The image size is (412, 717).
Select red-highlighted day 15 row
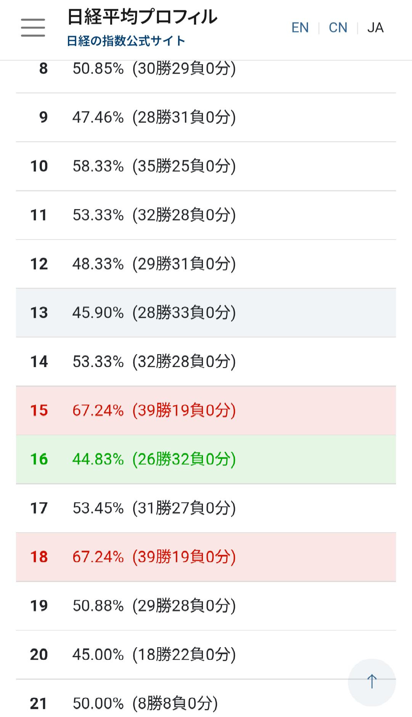[x=206, y=410]
